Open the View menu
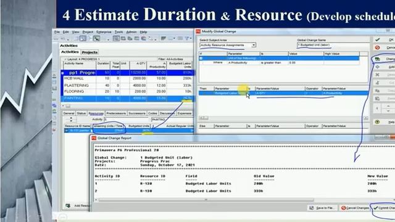This screenshot has height=222, width=395. (75, 32)
